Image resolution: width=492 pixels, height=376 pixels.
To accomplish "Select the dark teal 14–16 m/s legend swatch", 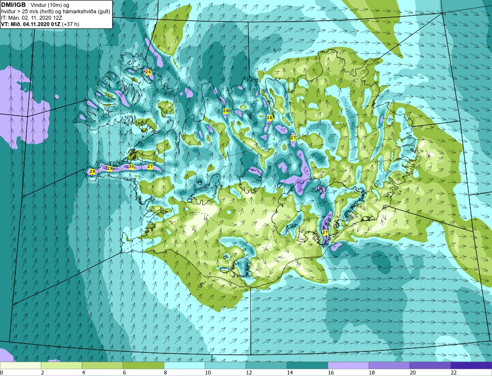I will (x=307, y=365).
